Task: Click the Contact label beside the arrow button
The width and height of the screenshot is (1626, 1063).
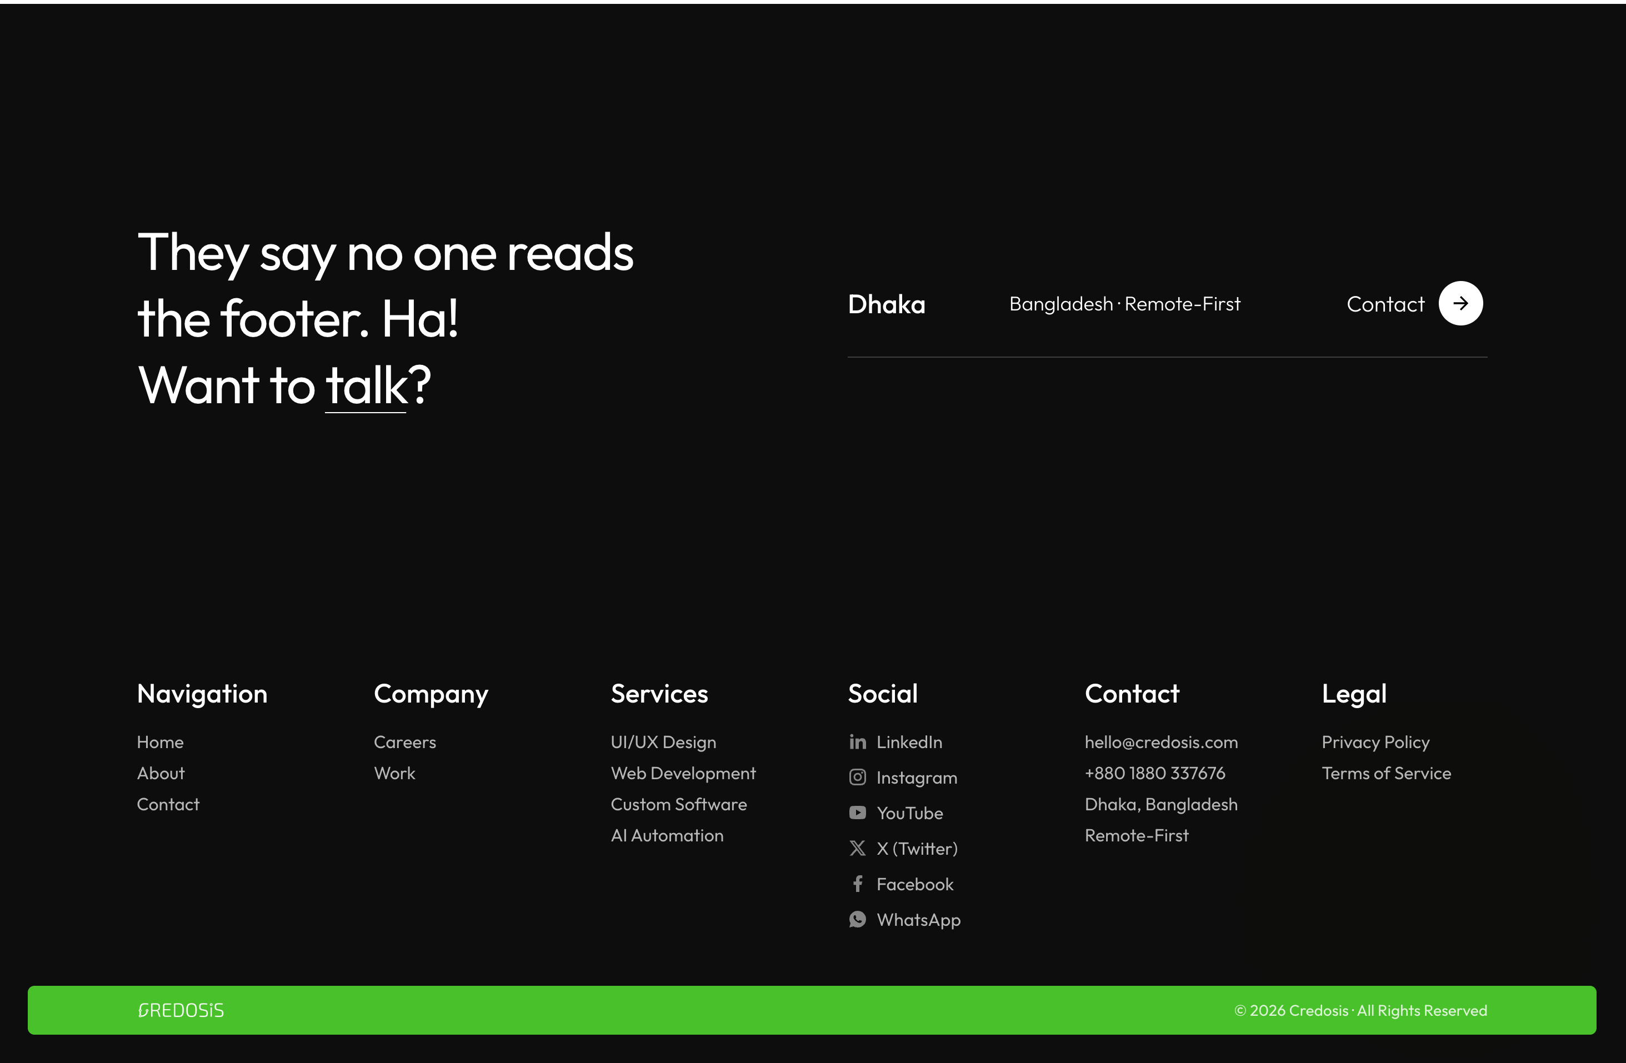Action: 1385,304
